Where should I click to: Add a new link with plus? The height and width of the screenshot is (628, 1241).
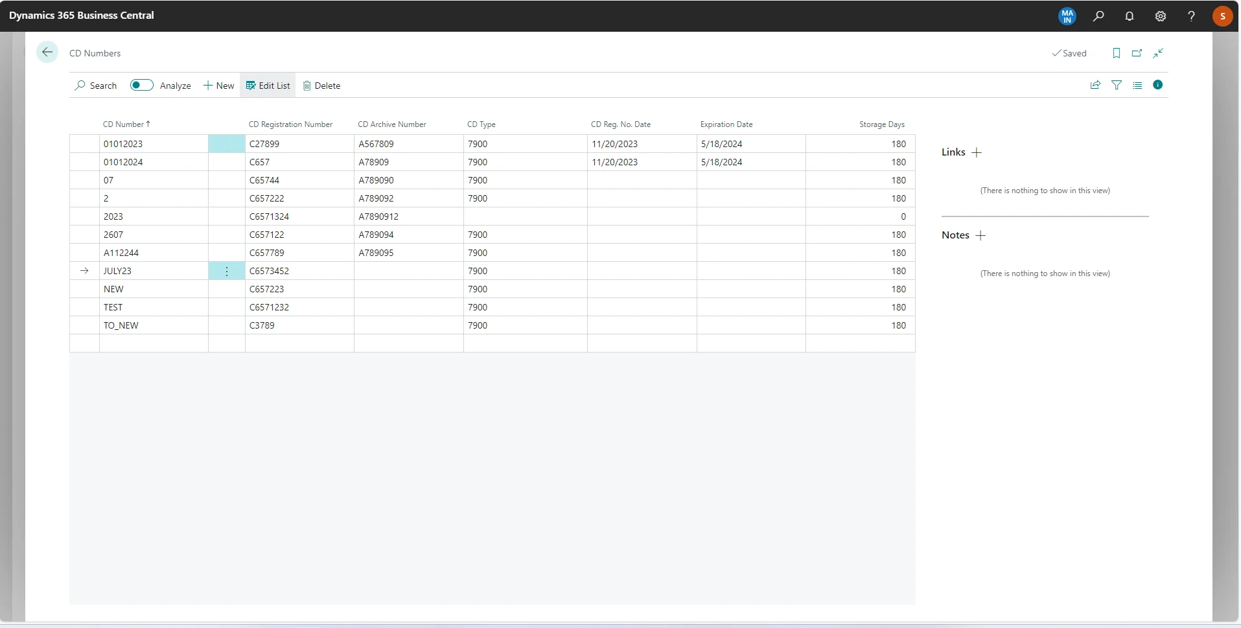pyautogui.click(x=977, y=152)
